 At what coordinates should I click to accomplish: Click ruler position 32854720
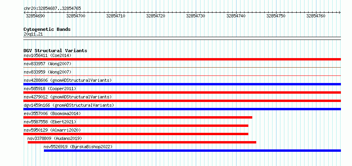point(155,16)
